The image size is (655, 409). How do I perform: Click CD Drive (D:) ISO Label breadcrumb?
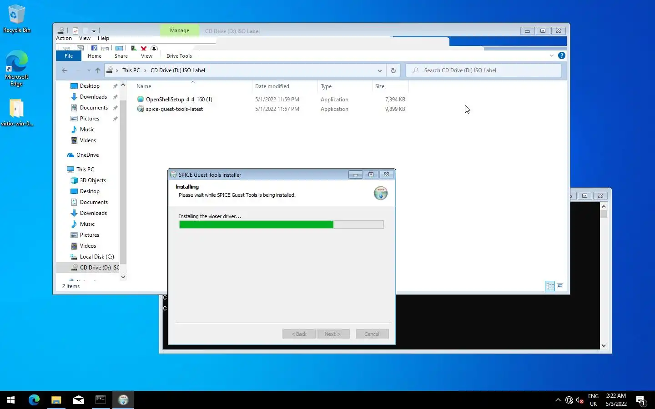click(x=178, y=70)
